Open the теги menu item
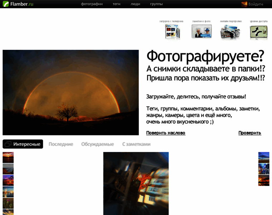Screen dimensions: 272x215 click(117, 4)
